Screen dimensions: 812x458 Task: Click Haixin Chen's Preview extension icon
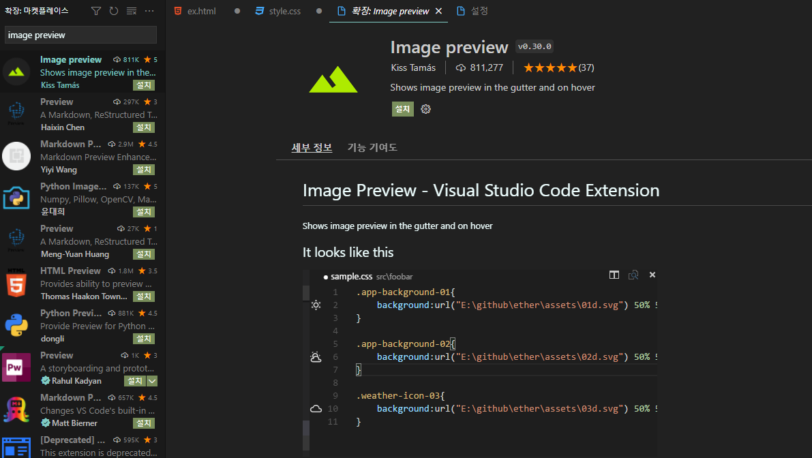click(16, 113)
